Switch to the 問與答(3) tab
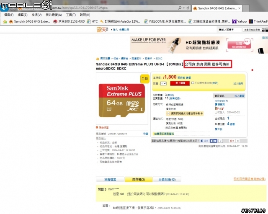 (x=139, y=180)
